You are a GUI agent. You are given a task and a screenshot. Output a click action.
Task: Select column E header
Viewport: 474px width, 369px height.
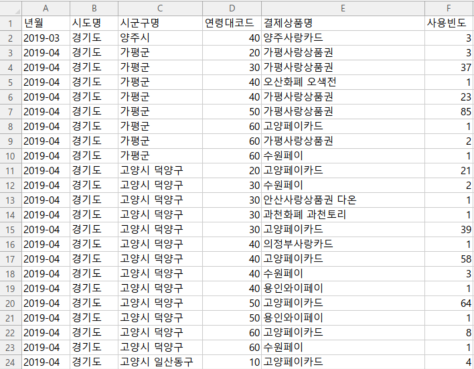coord(343,8)
